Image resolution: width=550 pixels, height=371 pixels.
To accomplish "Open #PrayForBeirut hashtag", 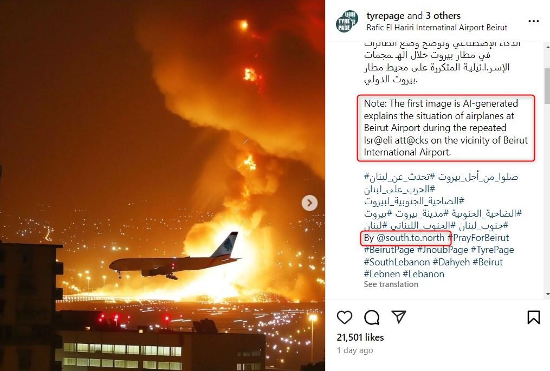I will point(478,238).
